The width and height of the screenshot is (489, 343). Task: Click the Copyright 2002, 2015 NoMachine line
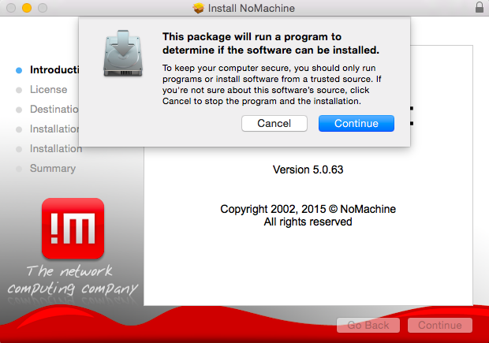[308, 209]
